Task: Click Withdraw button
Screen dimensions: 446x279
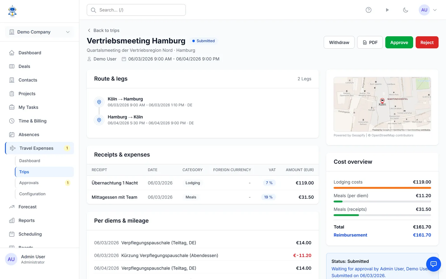Action: 339,42
